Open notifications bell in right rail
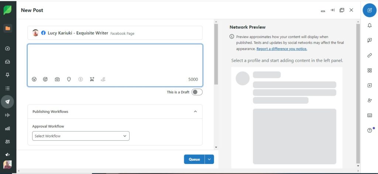The image size is (378, 174). (x=370, y=25)
